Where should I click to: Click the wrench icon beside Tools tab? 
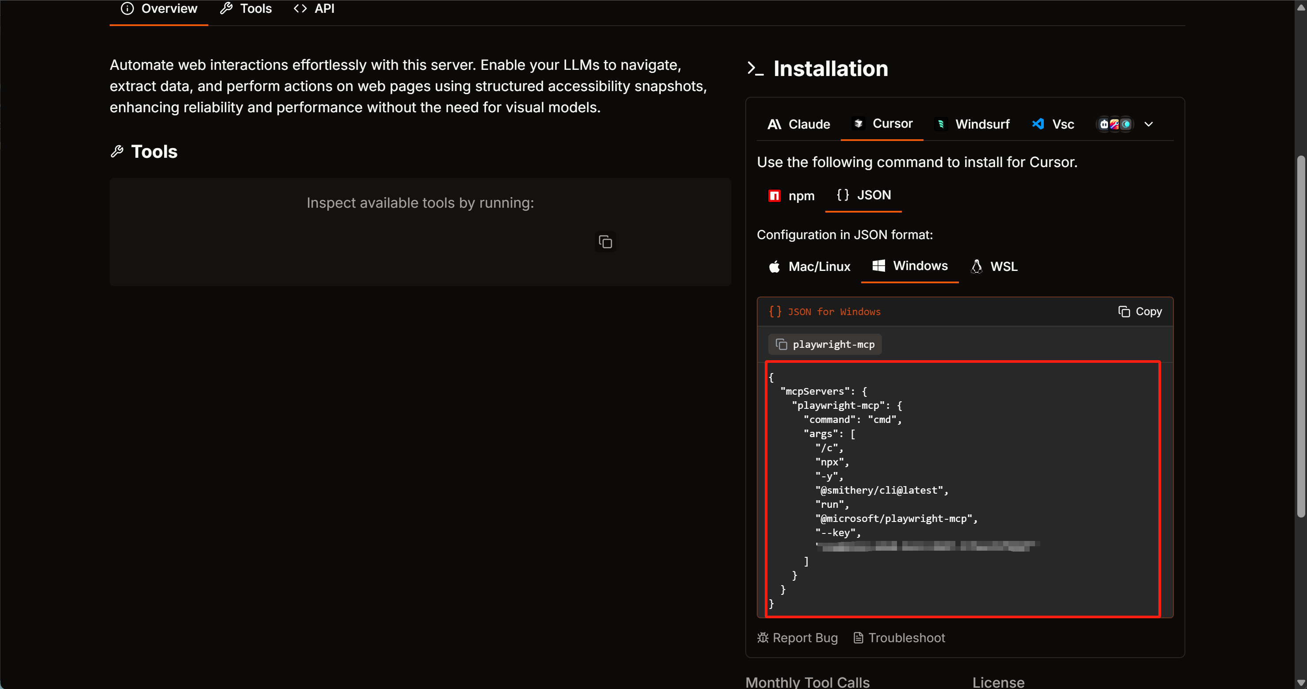point(226,9)
